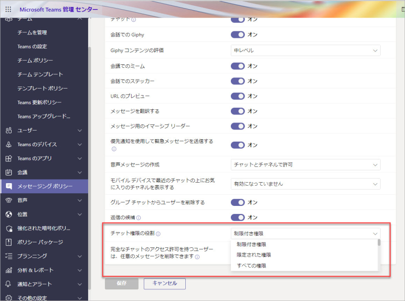405x301 pixels.
Task: Select 制限付き権限 option in list
Action: click(x=304, y=244)
